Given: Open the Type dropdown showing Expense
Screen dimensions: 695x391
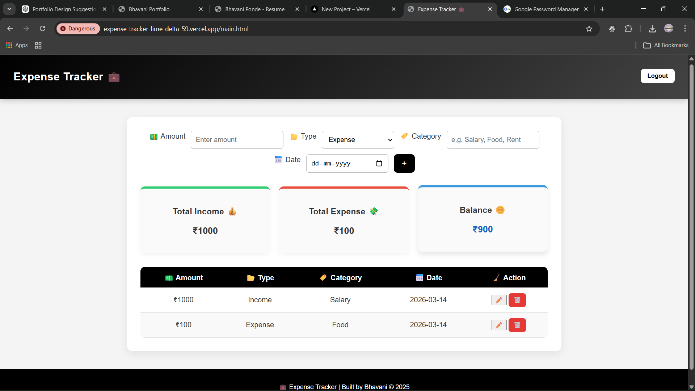Looking at the screenshot, I should (358, 140).
